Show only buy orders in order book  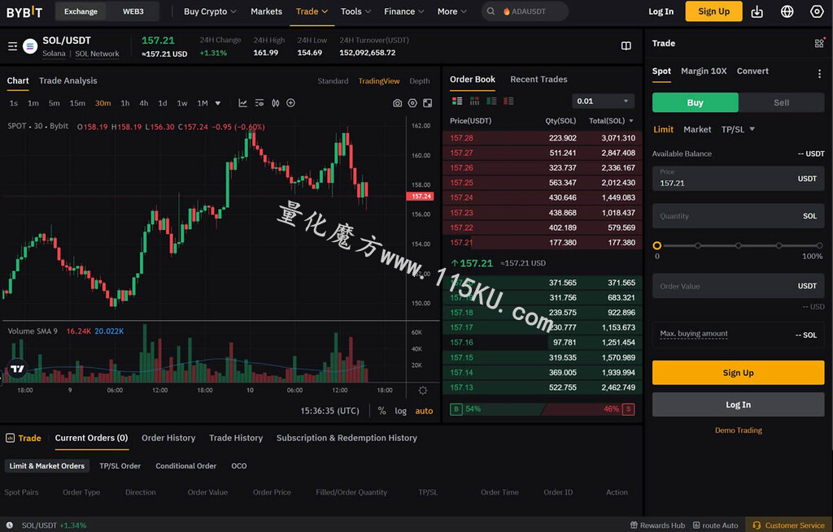pyautogui.click(x=491, y=101)
